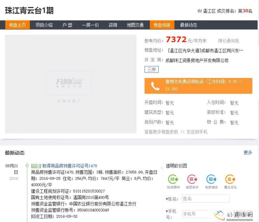Click the 珠江青云台1期 title
This screenshot has width=259, height=222.
(29, 11)
